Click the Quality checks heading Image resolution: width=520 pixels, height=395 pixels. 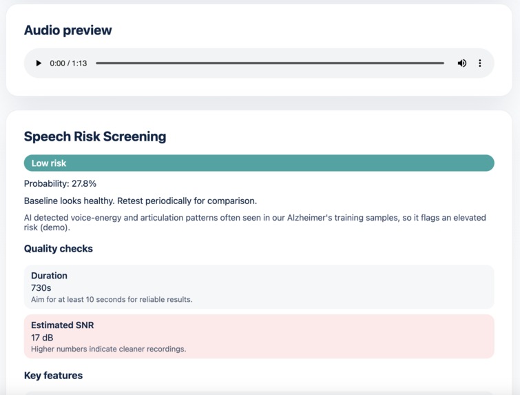coord(59,249)
